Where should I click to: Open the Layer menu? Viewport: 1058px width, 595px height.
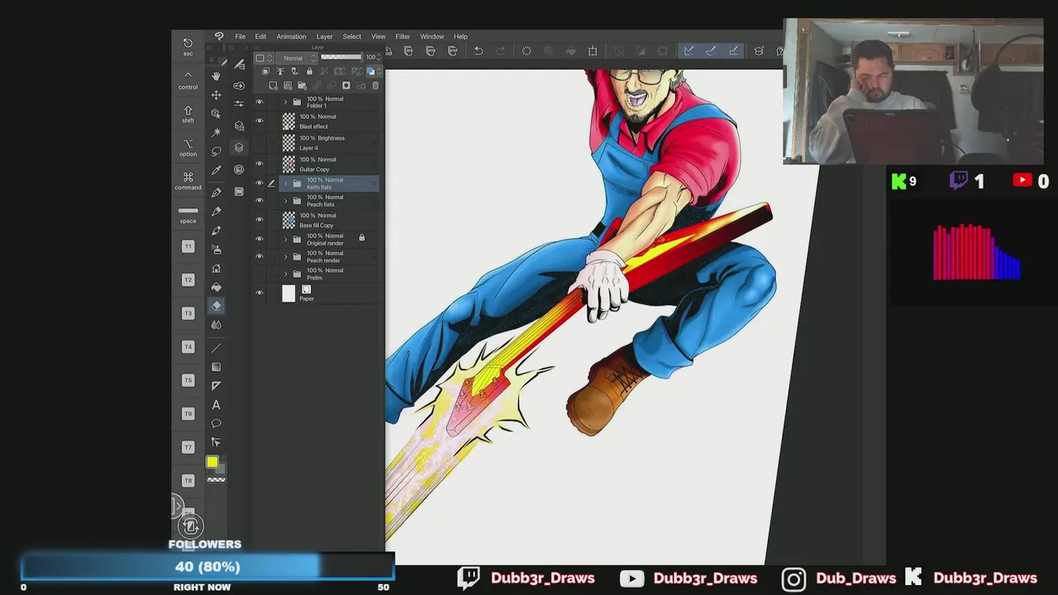pos(324,36)
